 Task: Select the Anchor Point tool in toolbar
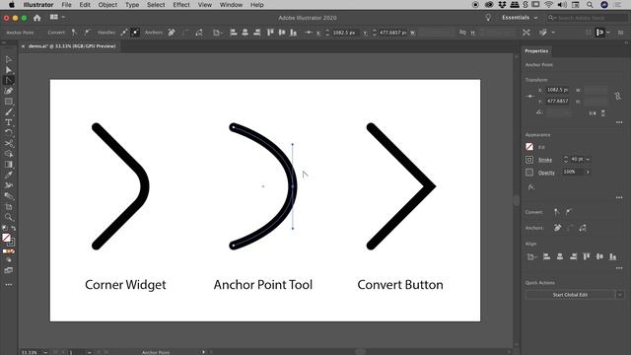click(x=9, y=81)
